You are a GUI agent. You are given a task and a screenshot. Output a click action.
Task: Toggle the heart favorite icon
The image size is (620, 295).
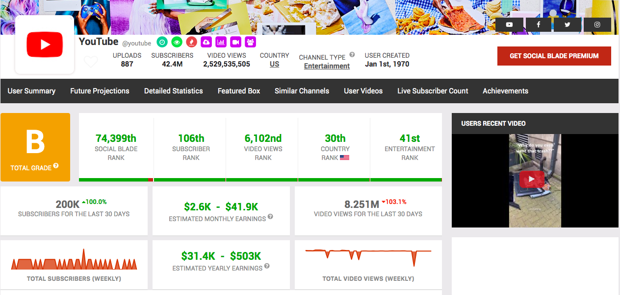click(91, 62)
